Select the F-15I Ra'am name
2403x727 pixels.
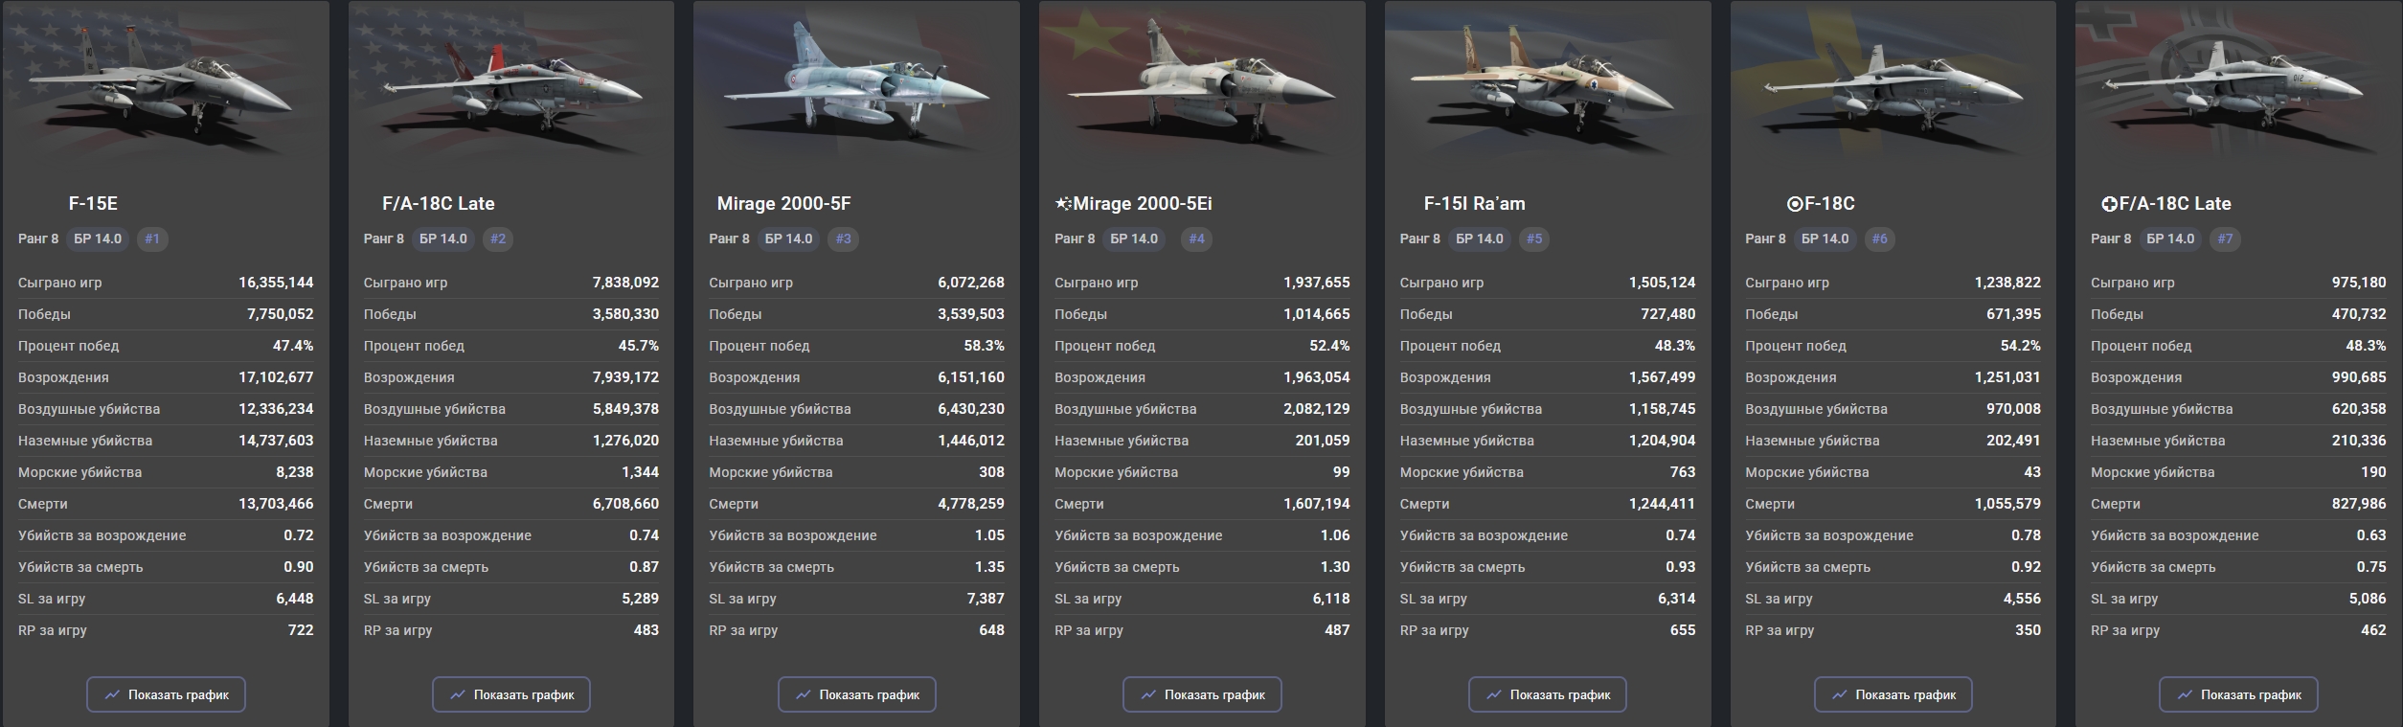(x=1474, y=203)
